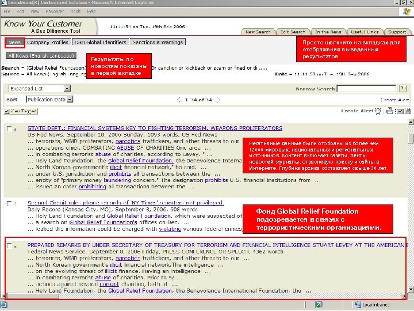Open the Edit menu

point(21,12)
